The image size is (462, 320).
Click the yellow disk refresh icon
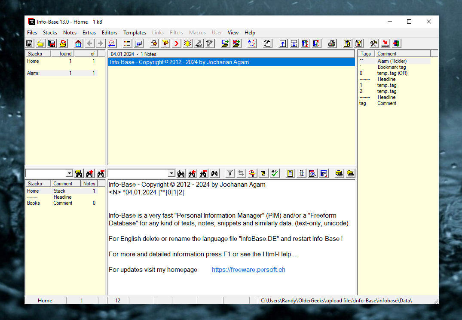(x=63, y=43)
